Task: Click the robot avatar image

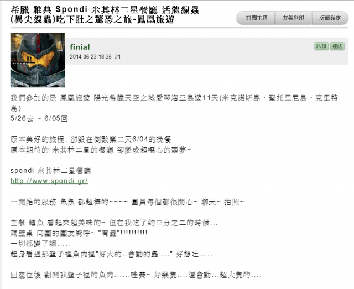Action: [x=38, y=60]
